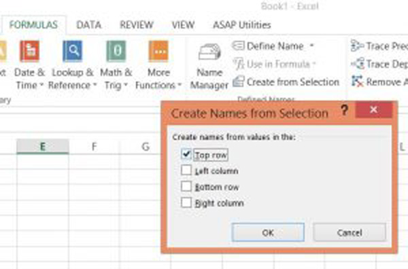Expand the More Functions dropdown arrow
Screen dimensions: 408x269
(x=180, y=85)
